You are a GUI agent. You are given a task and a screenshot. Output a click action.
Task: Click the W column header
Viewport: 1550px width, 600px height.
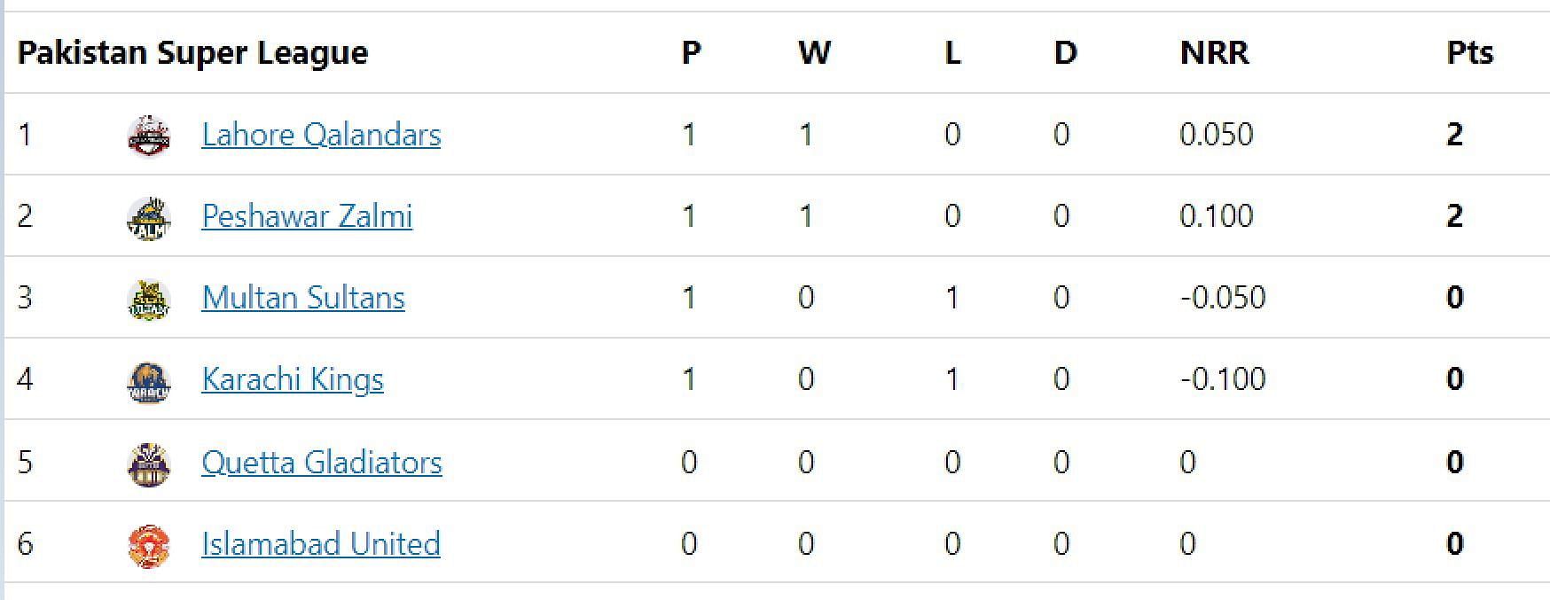814,53
